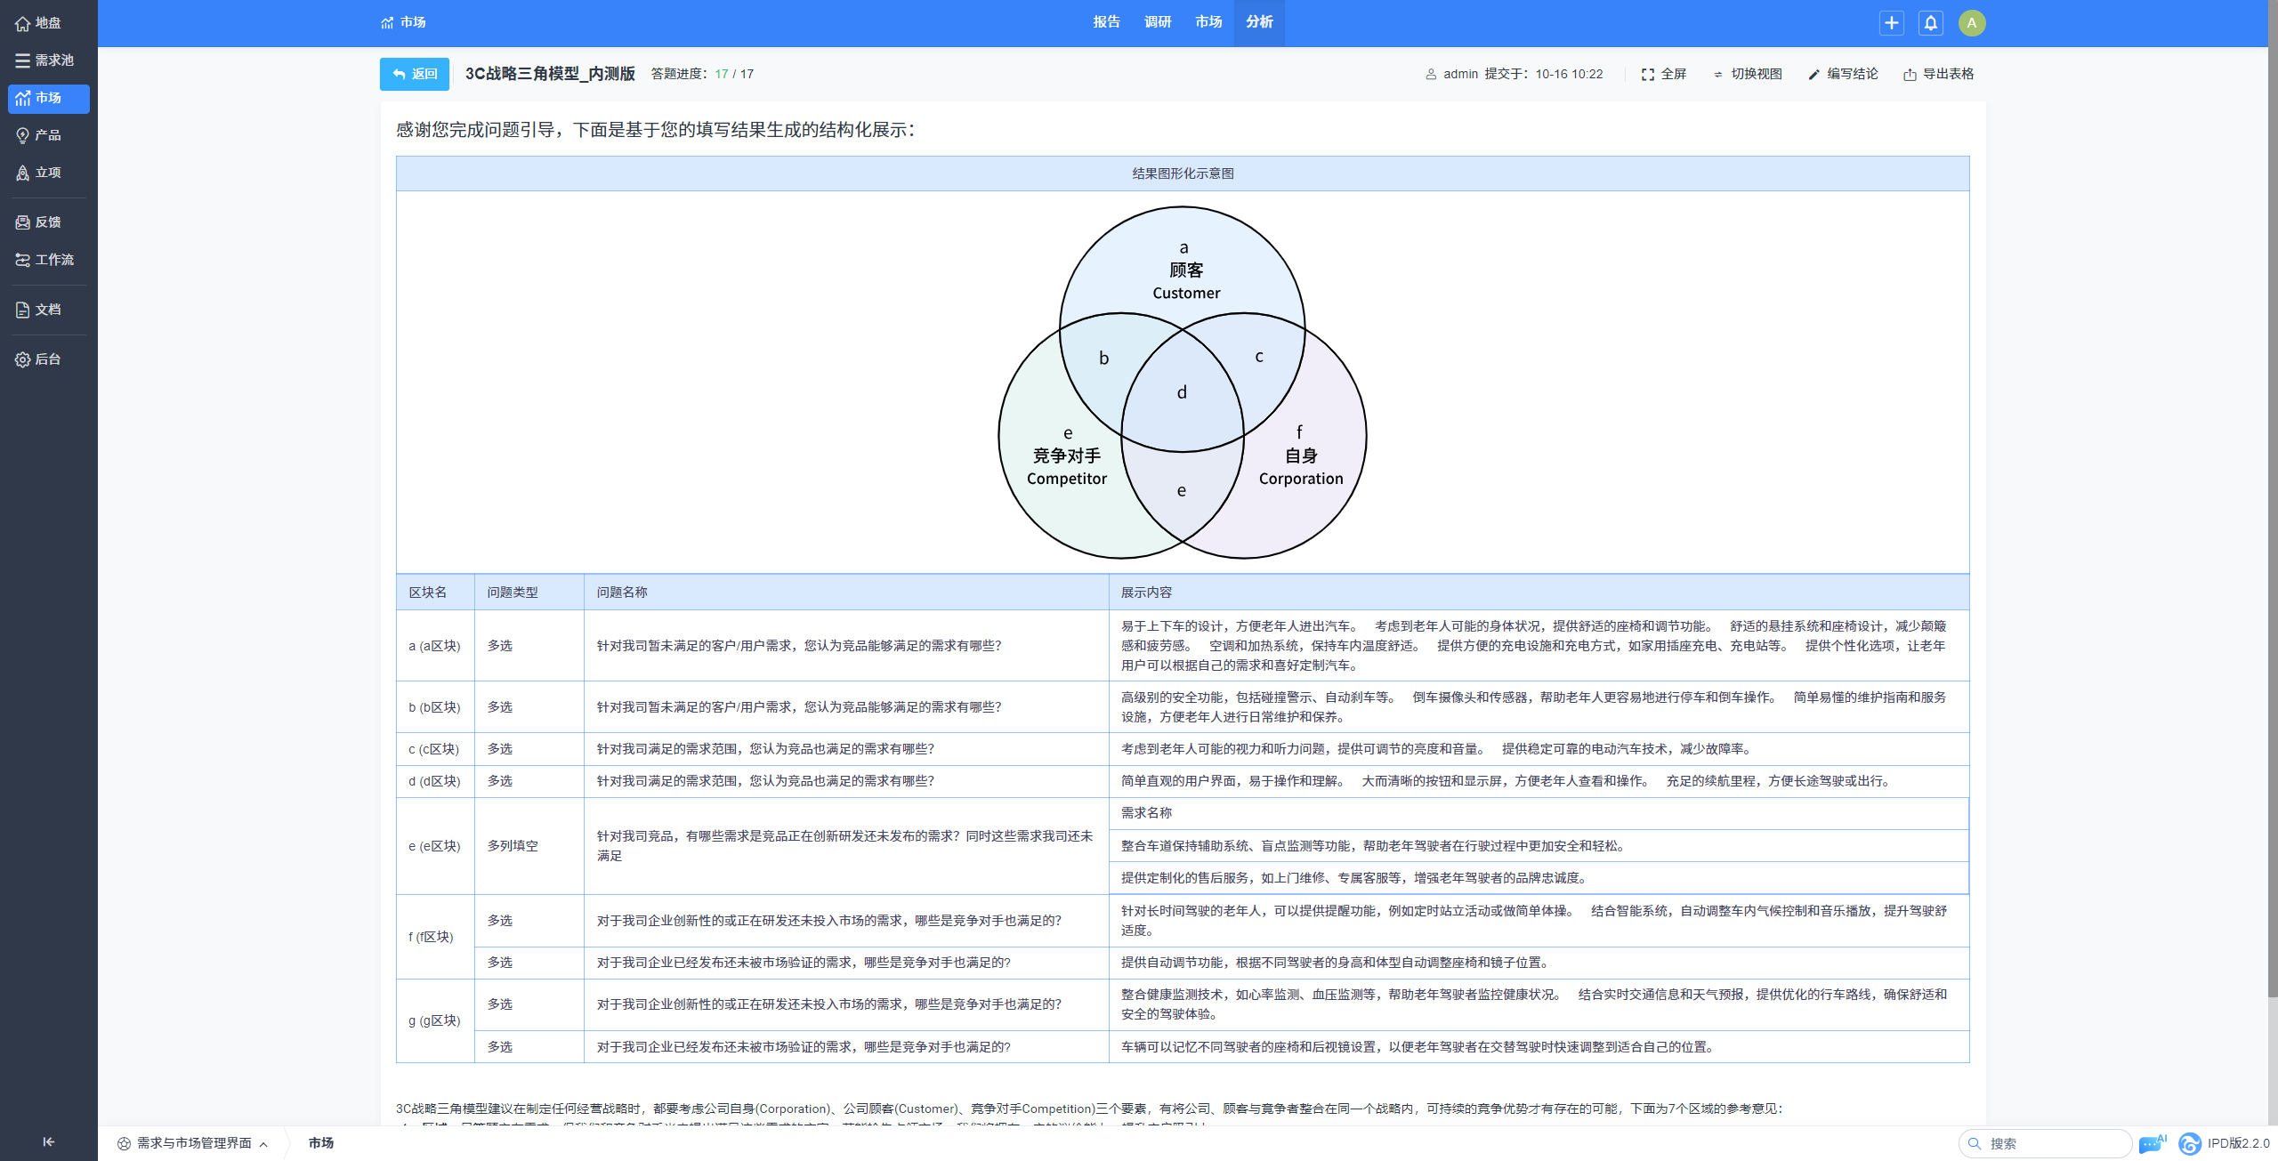This screenshot has width=2278, height=1161.
Task: Expand 需求与市场管理界面 dropdown at bottom
Action: (x=194, y=1143)
